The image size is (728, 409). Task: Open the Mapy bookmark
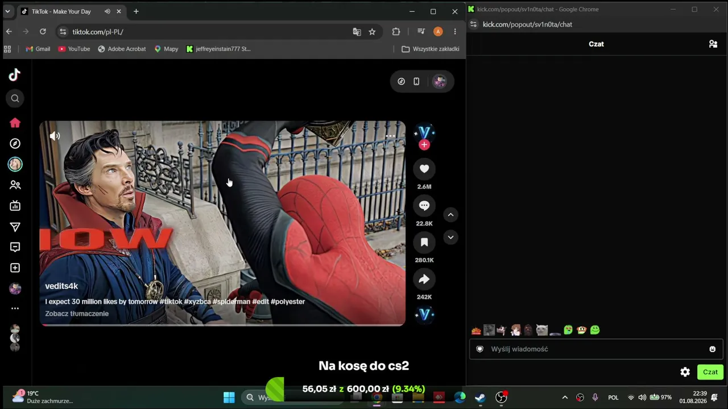(x=166, y=49)
